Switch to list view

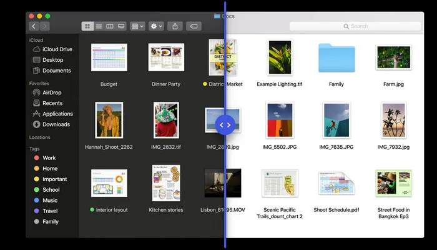pyautogui.click(x=99, y=26)
